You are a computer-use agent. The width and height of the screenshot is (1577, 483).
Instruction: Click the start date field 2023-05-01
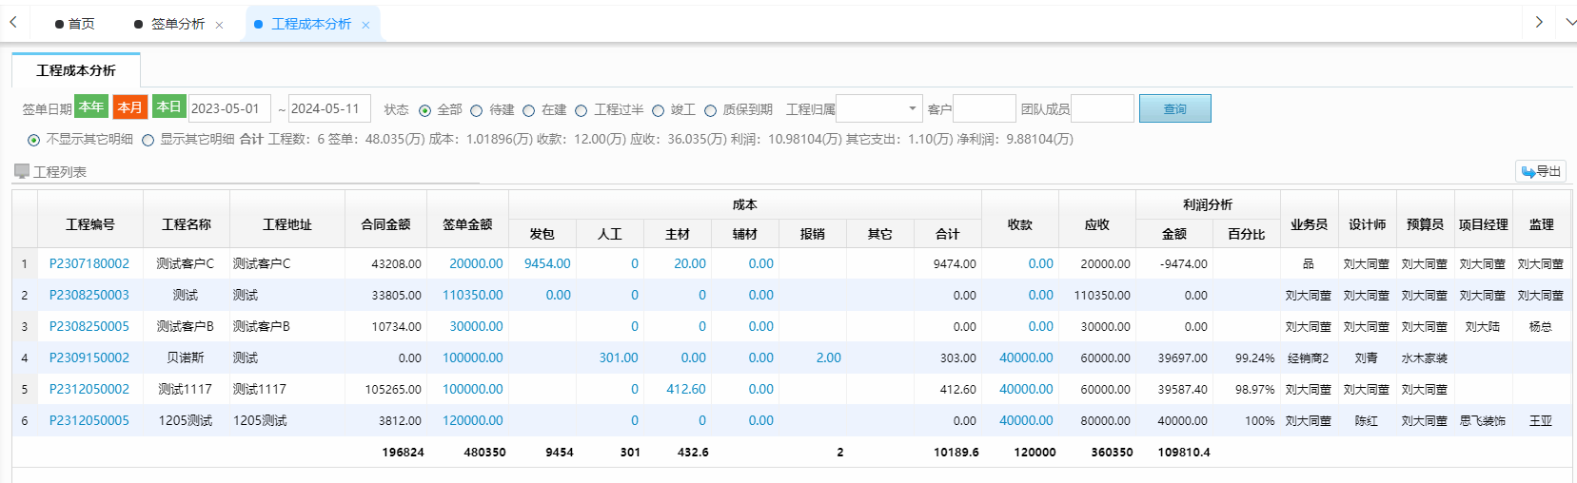point(228,108)
